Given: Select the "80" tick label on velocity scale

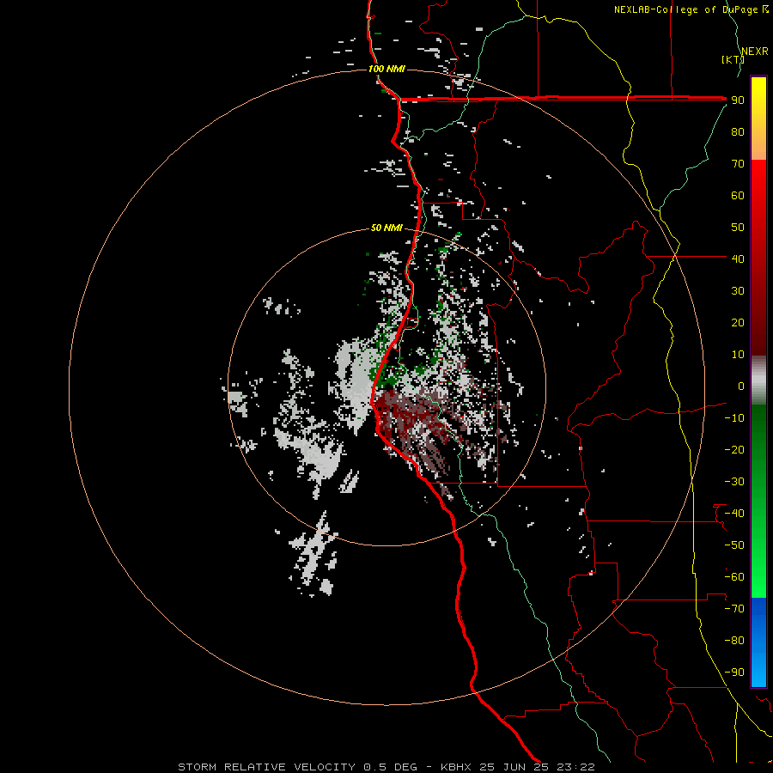Looking at the screenshot, I should [x=738, y=132].
